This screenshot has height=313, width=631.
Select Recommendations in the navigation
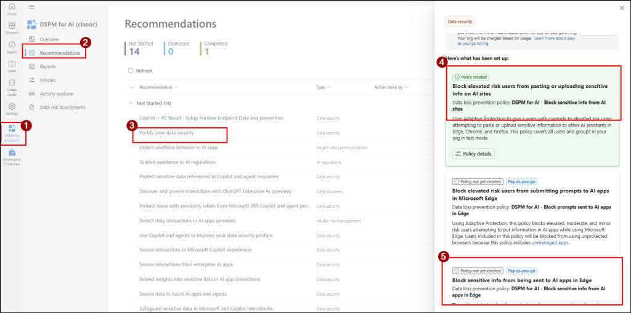(x=60, y=53)
